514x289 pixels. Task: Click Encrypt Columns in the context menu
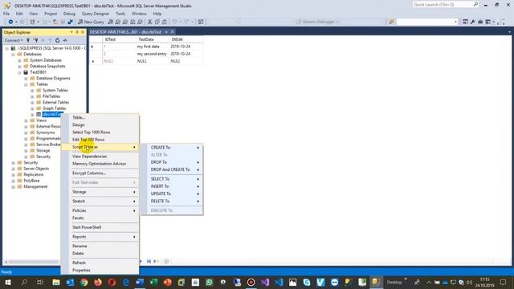click(100, 173)
